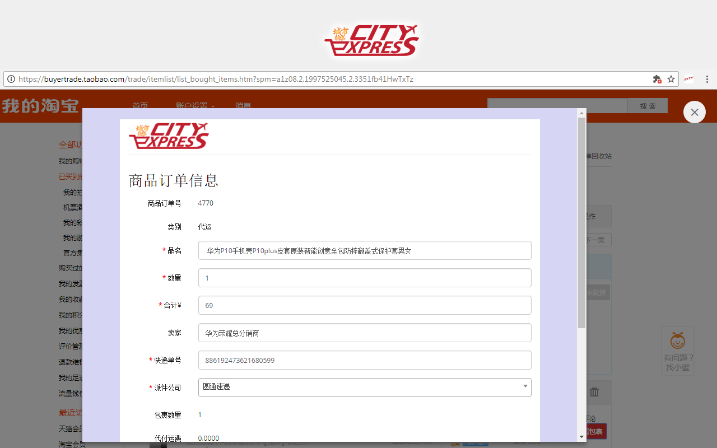
Task: Click the 我的淘宝 title link
Action: (x=40, y=105)
